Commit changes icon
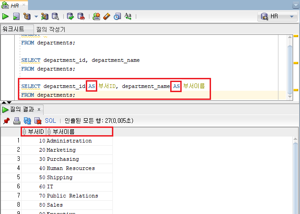300x214 pixels. pos(70,16)
